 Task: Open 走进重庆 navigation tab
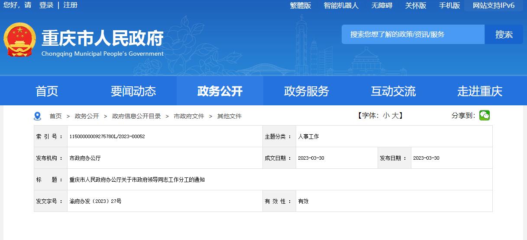pyautogui.click(x=480, y=91)
